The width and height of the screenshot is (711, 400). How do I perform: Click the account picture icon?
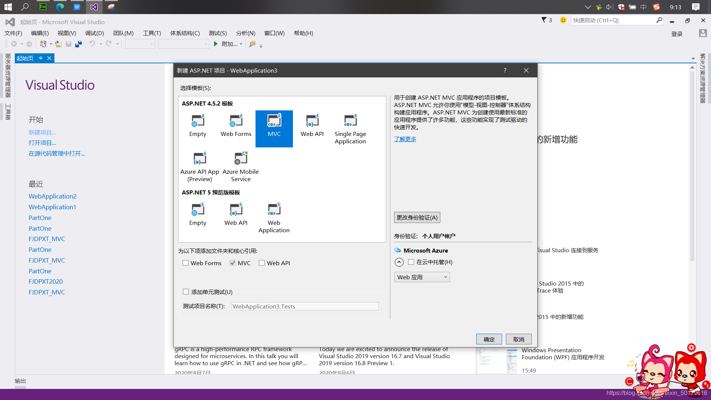pyautogui.click(x=703, y=33)
